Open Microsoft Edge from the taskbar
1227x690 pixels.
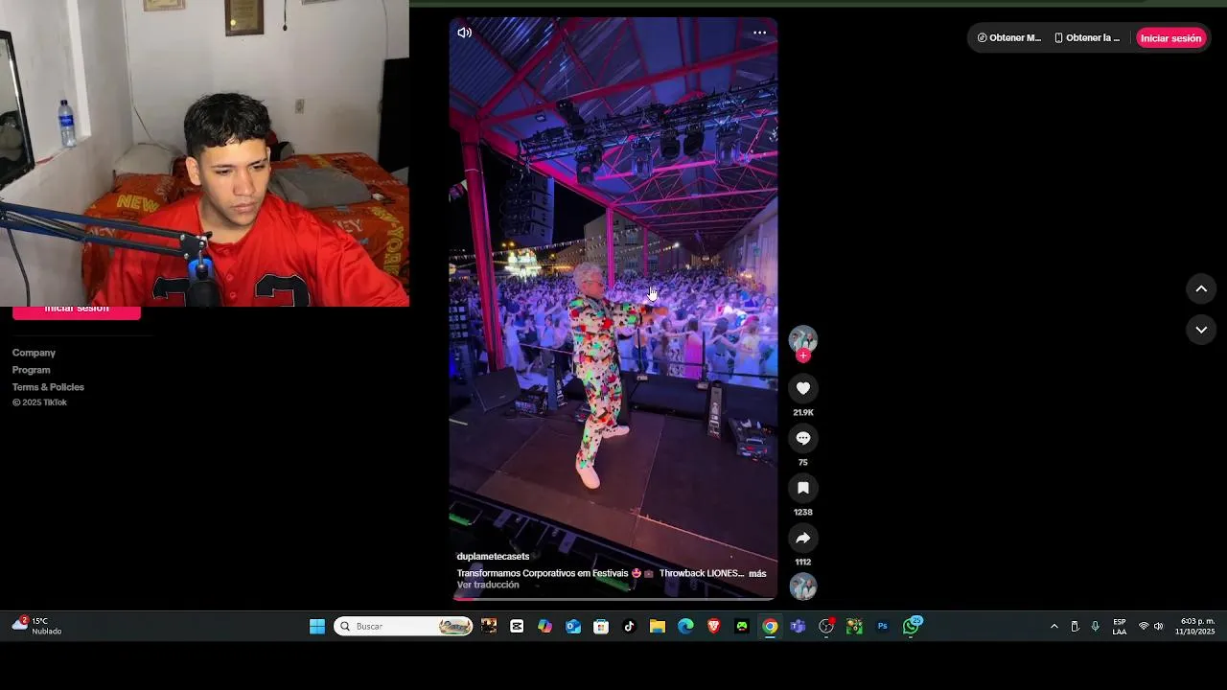685,627
